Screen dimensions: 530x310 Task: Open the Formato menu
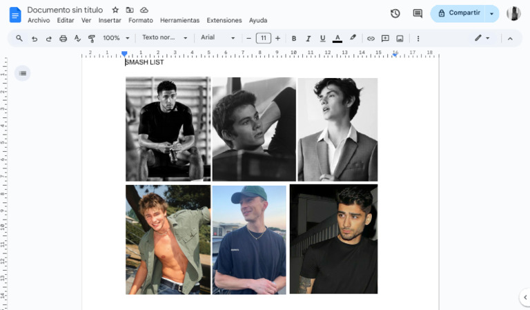141,20
